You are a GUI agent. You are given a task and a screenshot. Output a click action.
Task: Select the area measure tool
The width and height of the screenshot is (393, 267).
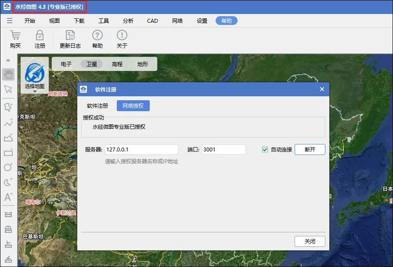click(x=8, y=229)
